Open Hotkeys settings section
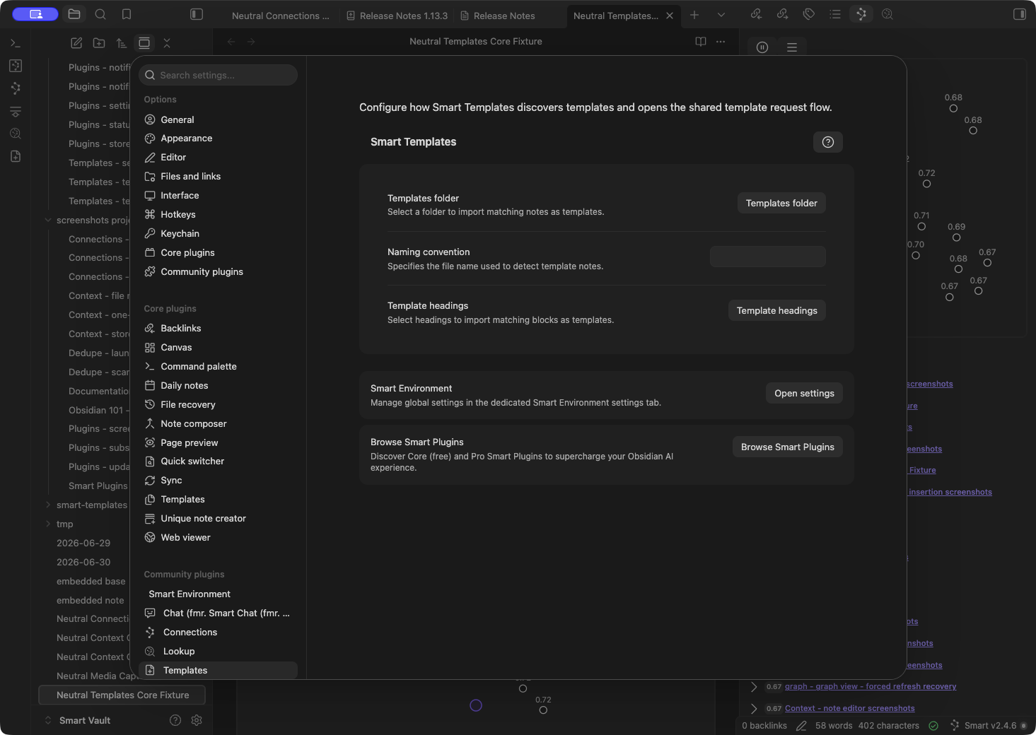The height and width of the screenshot is (735, 1036). (x=218, y=214)
